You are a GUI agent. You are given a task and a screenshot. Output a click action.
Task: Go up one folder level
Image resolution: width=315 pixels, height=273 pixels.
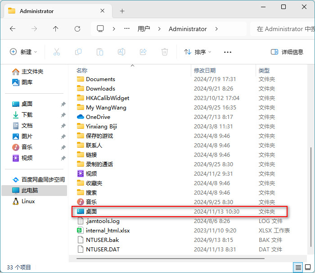point(56,29)
